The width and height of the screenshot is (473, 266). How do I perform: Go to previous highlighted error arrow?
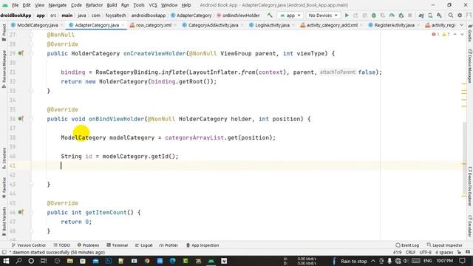point(455,35)
